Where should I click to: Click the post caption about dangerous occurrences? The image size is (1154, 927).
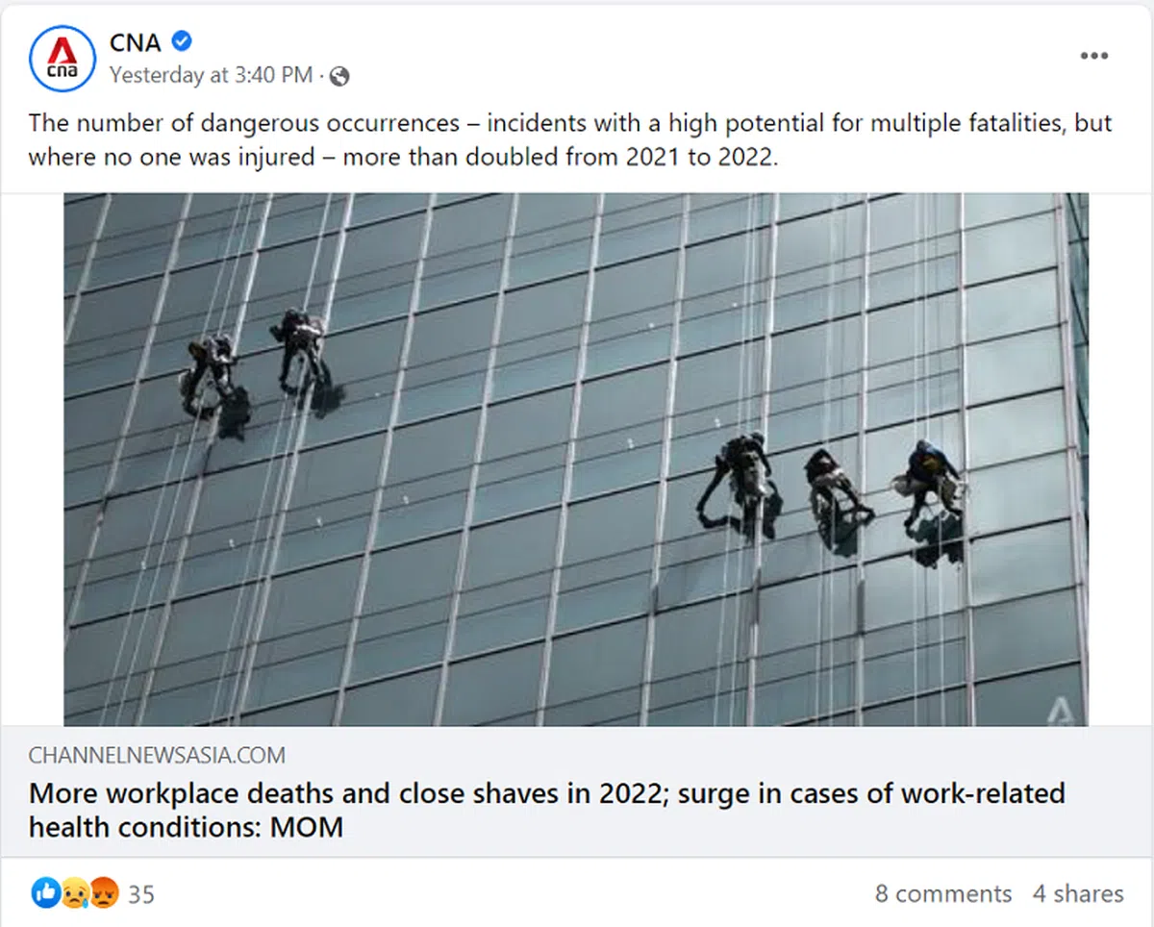[x=569, y=139]
